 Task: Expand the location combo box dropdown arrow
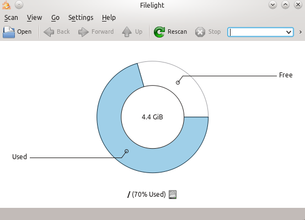288,32
